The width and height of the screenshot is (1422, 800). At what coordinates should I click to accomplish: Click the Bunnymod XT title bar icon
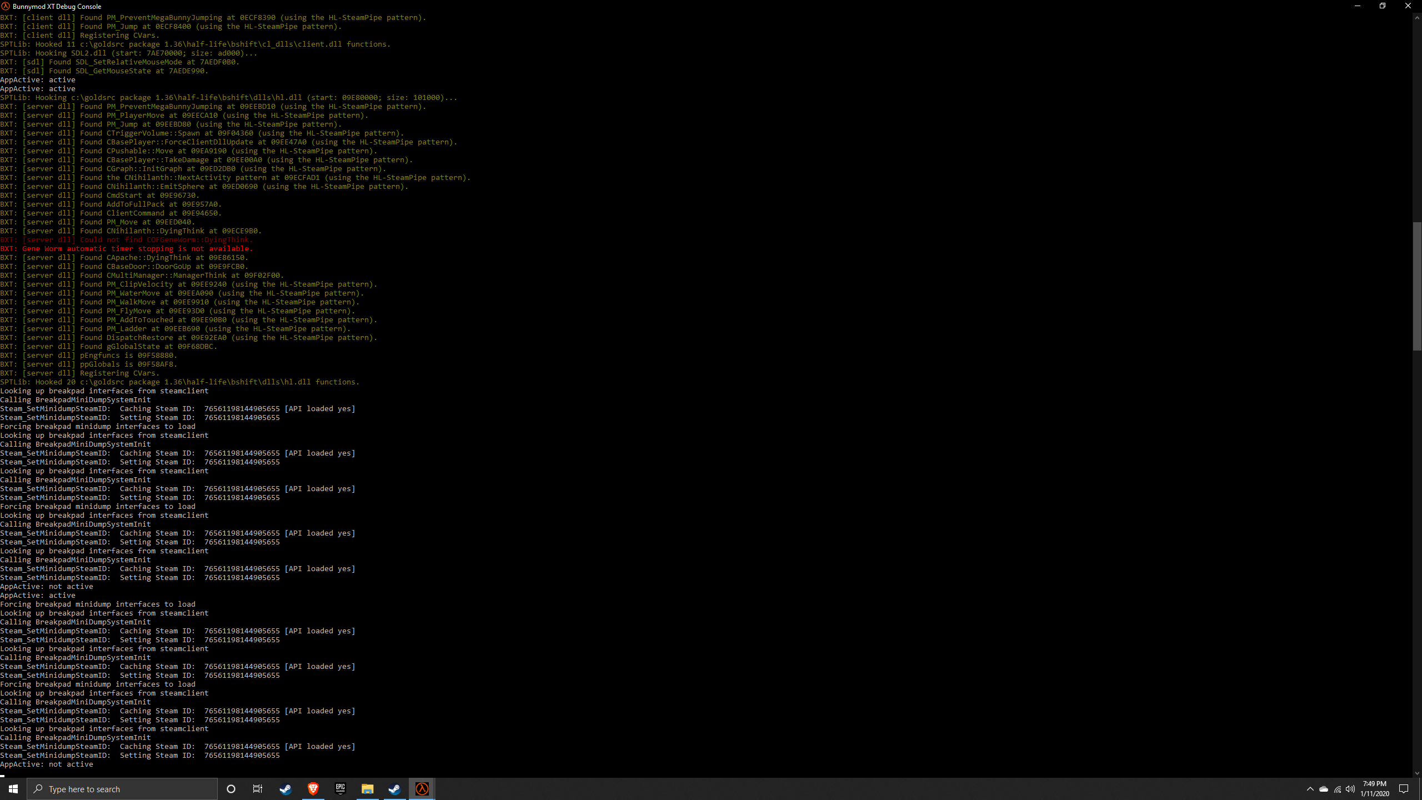6,6
